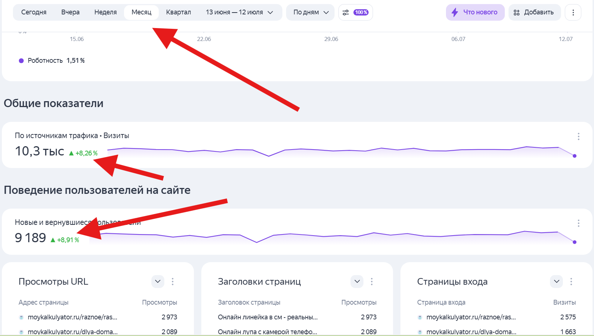Click the 2 089 value in Заголовки страниц card
Screen dimensions: 594x336
[369, 332]
